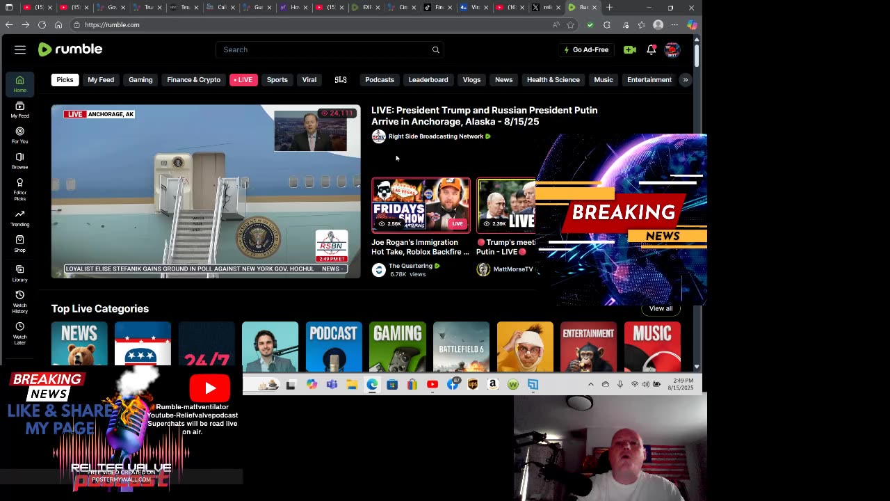Click the Go Ad-Free button
This screenshot has height=501, width=890.
(x=586, y=49)
